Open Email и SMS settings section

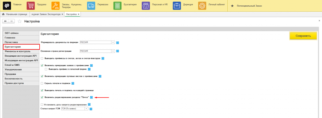click(21, 65)
